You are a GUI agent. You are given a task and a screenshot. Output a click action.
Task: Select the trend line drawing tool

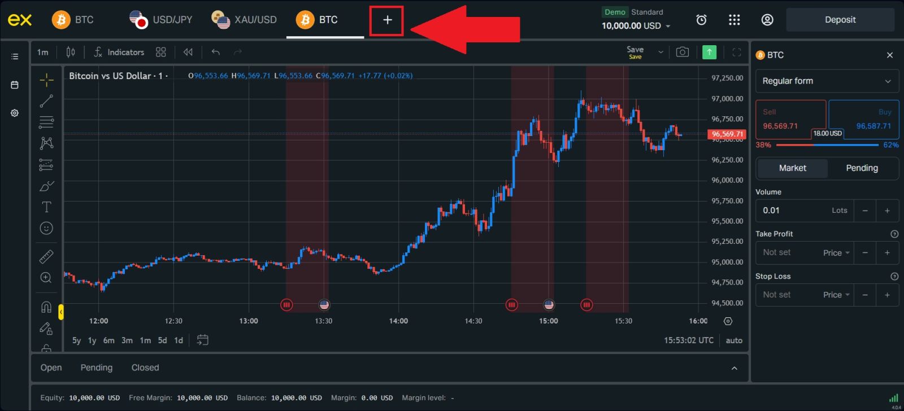coord(46,101)
